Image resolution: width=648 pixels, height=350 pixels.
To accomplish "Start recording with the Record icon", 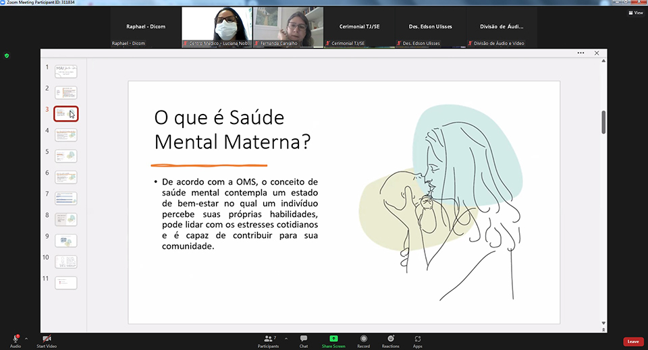I will (x=363, y=339).
